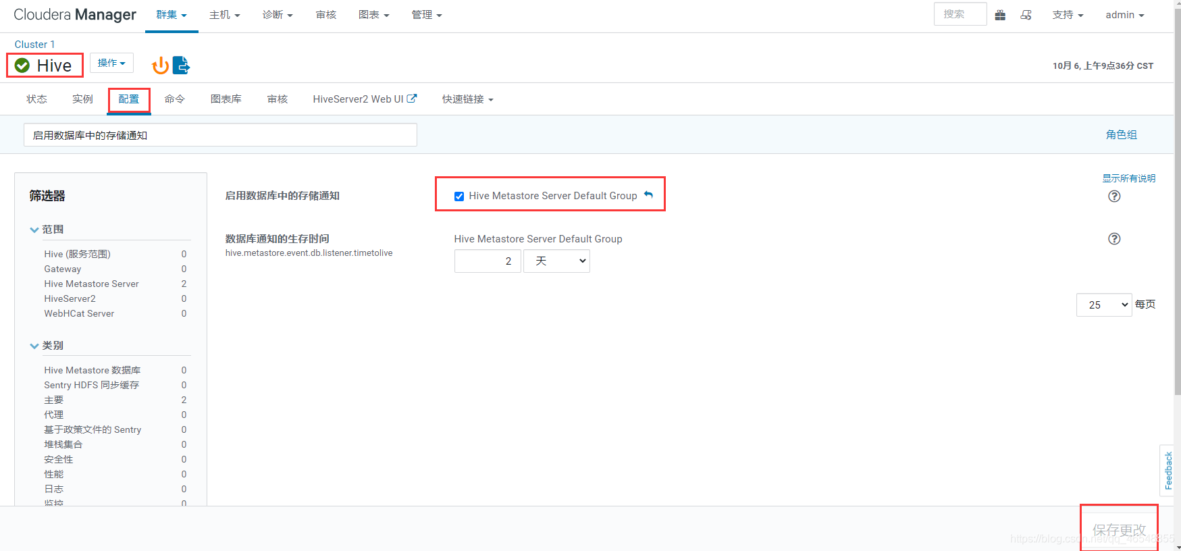
Task: Click the time-to-live value field showing 2
Action: click(x=488, y=261)
